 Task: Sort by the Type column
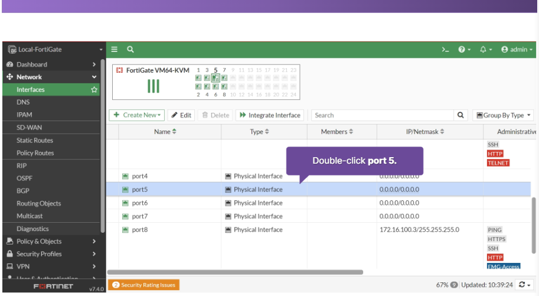click(x=259, y=132)
